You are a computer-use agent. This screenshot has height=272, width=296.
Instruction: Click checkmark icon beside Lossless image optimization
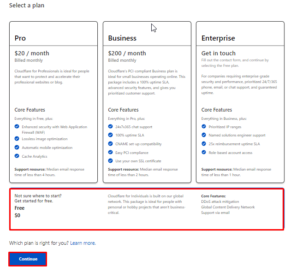click(x=18, y=139)
